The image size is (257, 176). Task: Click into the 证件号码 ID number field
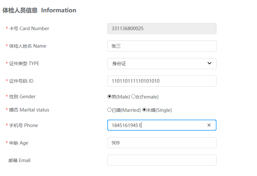click(161, 81)
